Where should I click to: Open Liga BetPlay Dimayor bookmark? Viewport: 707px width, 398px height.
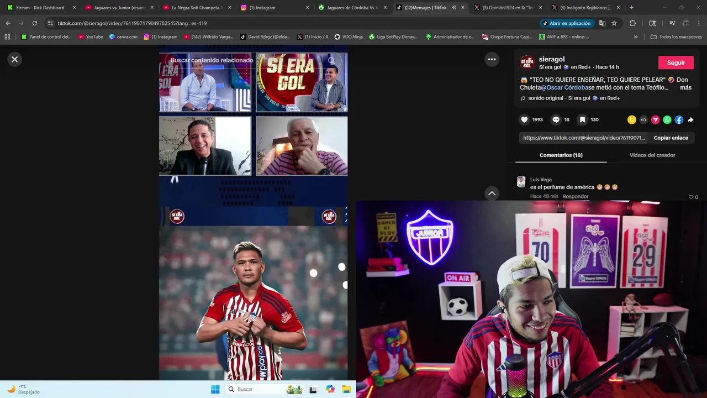(393, 37)
